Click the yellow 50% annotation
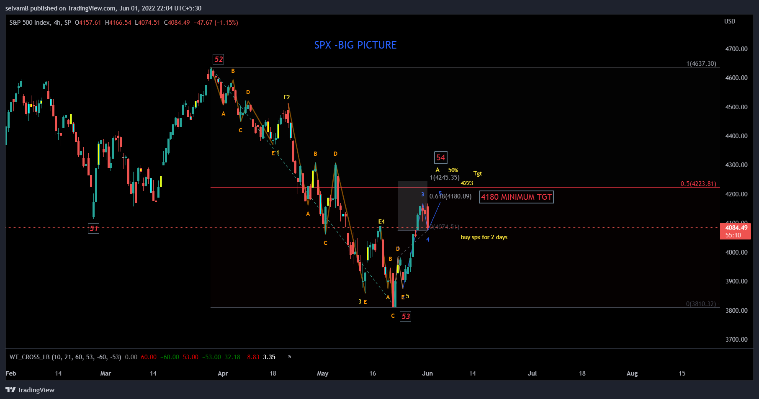The height and width of the screenshot is (399, 759). 453,170
